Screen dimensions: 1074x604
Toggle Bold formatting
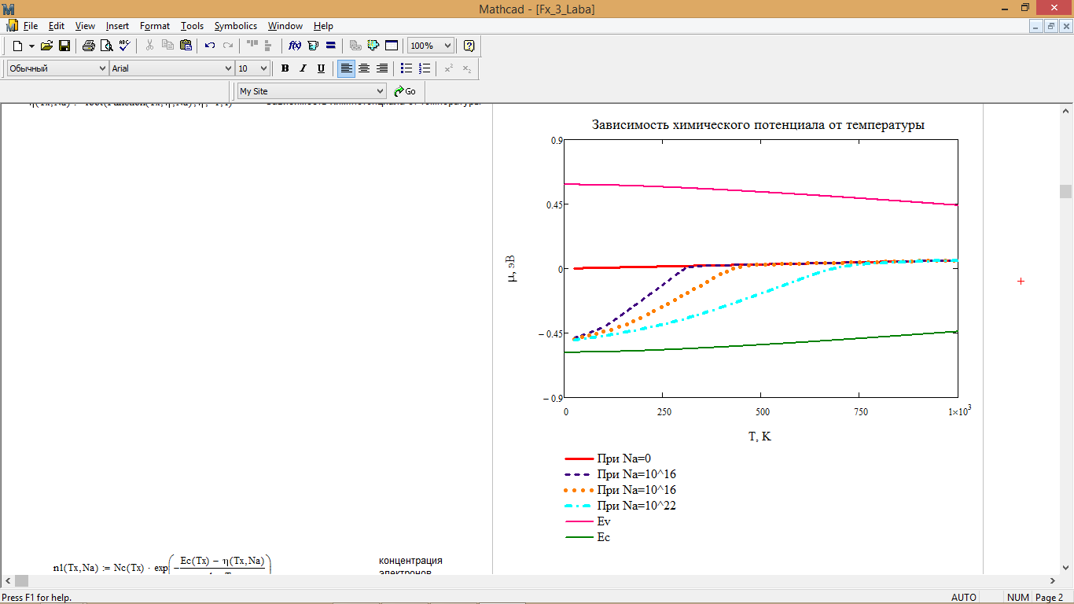[x=285, y=68]
